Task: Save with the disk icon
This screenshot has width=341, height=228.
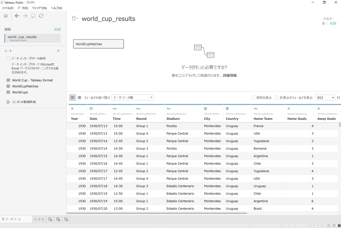Action: click(33, 16)
